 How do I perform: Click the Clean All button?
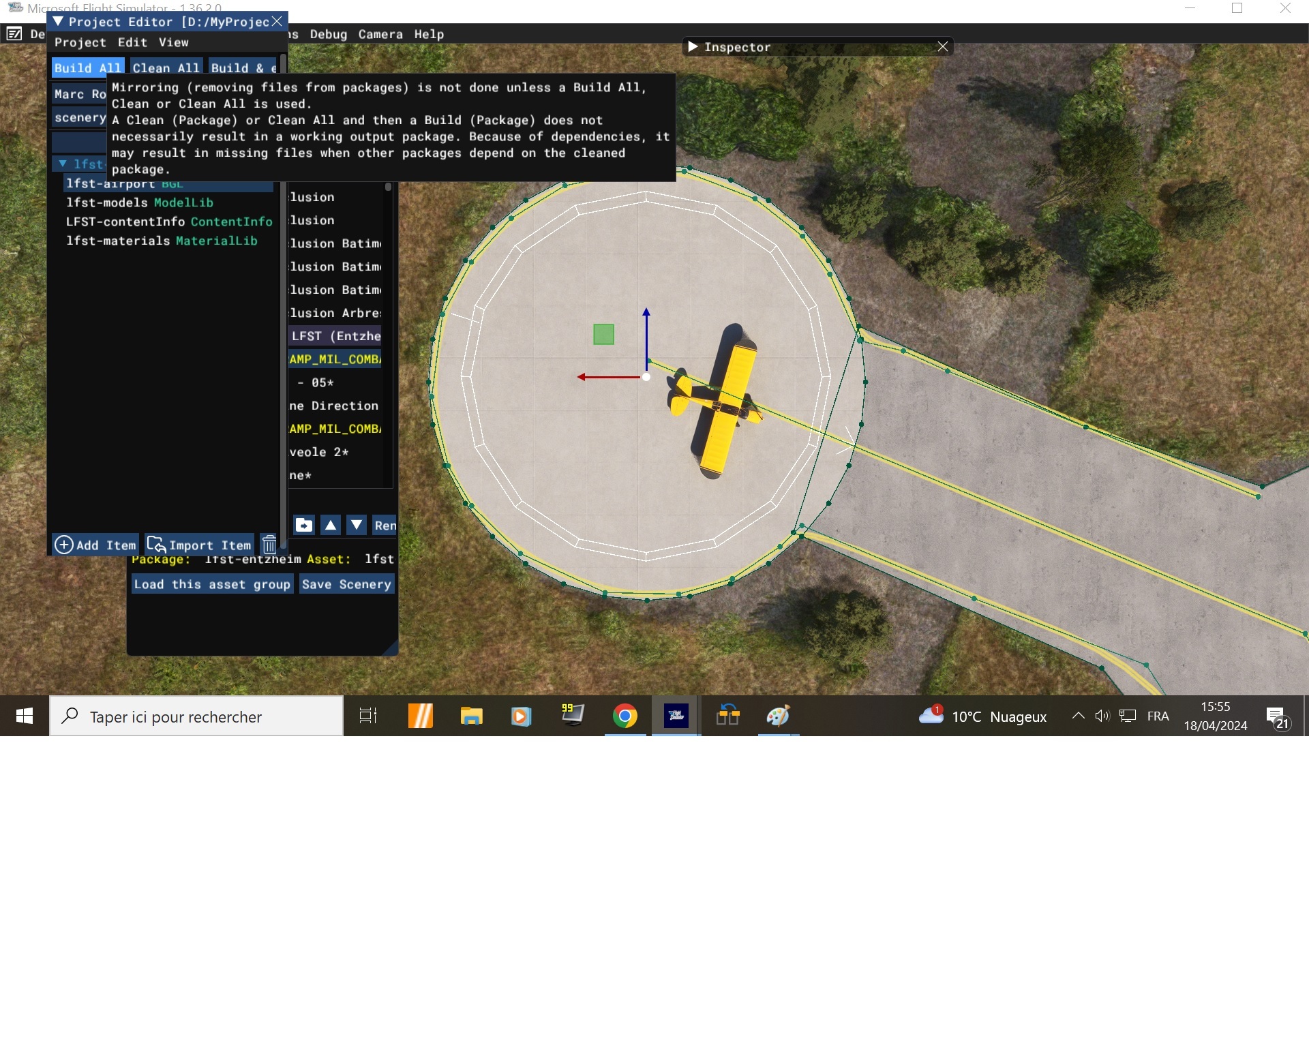click(166, 67)
